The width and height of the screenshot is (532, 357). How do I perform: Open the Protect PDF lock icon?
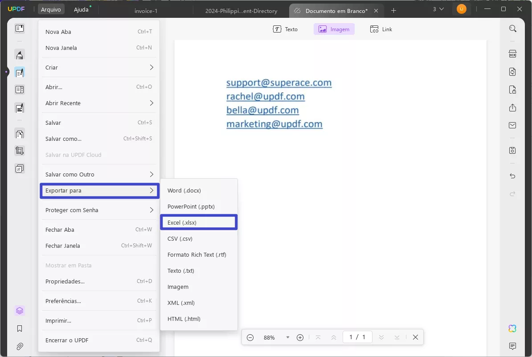click(513, 90)
